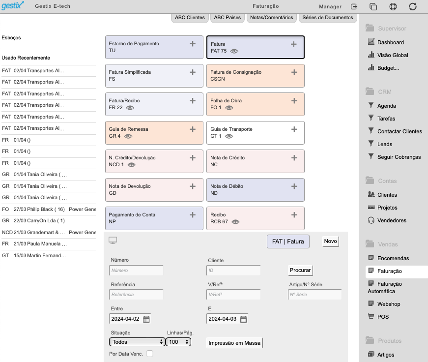Open recent item GT 15/03 Martin Fernand
Screen dimensions: 428x362
(x=49, y=256)
